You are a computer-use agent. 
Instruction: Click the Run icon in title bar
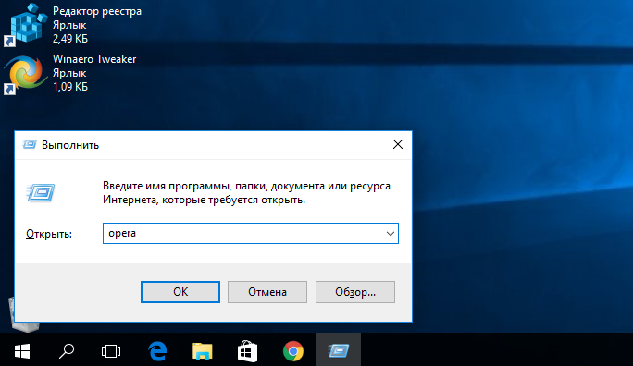30,144
